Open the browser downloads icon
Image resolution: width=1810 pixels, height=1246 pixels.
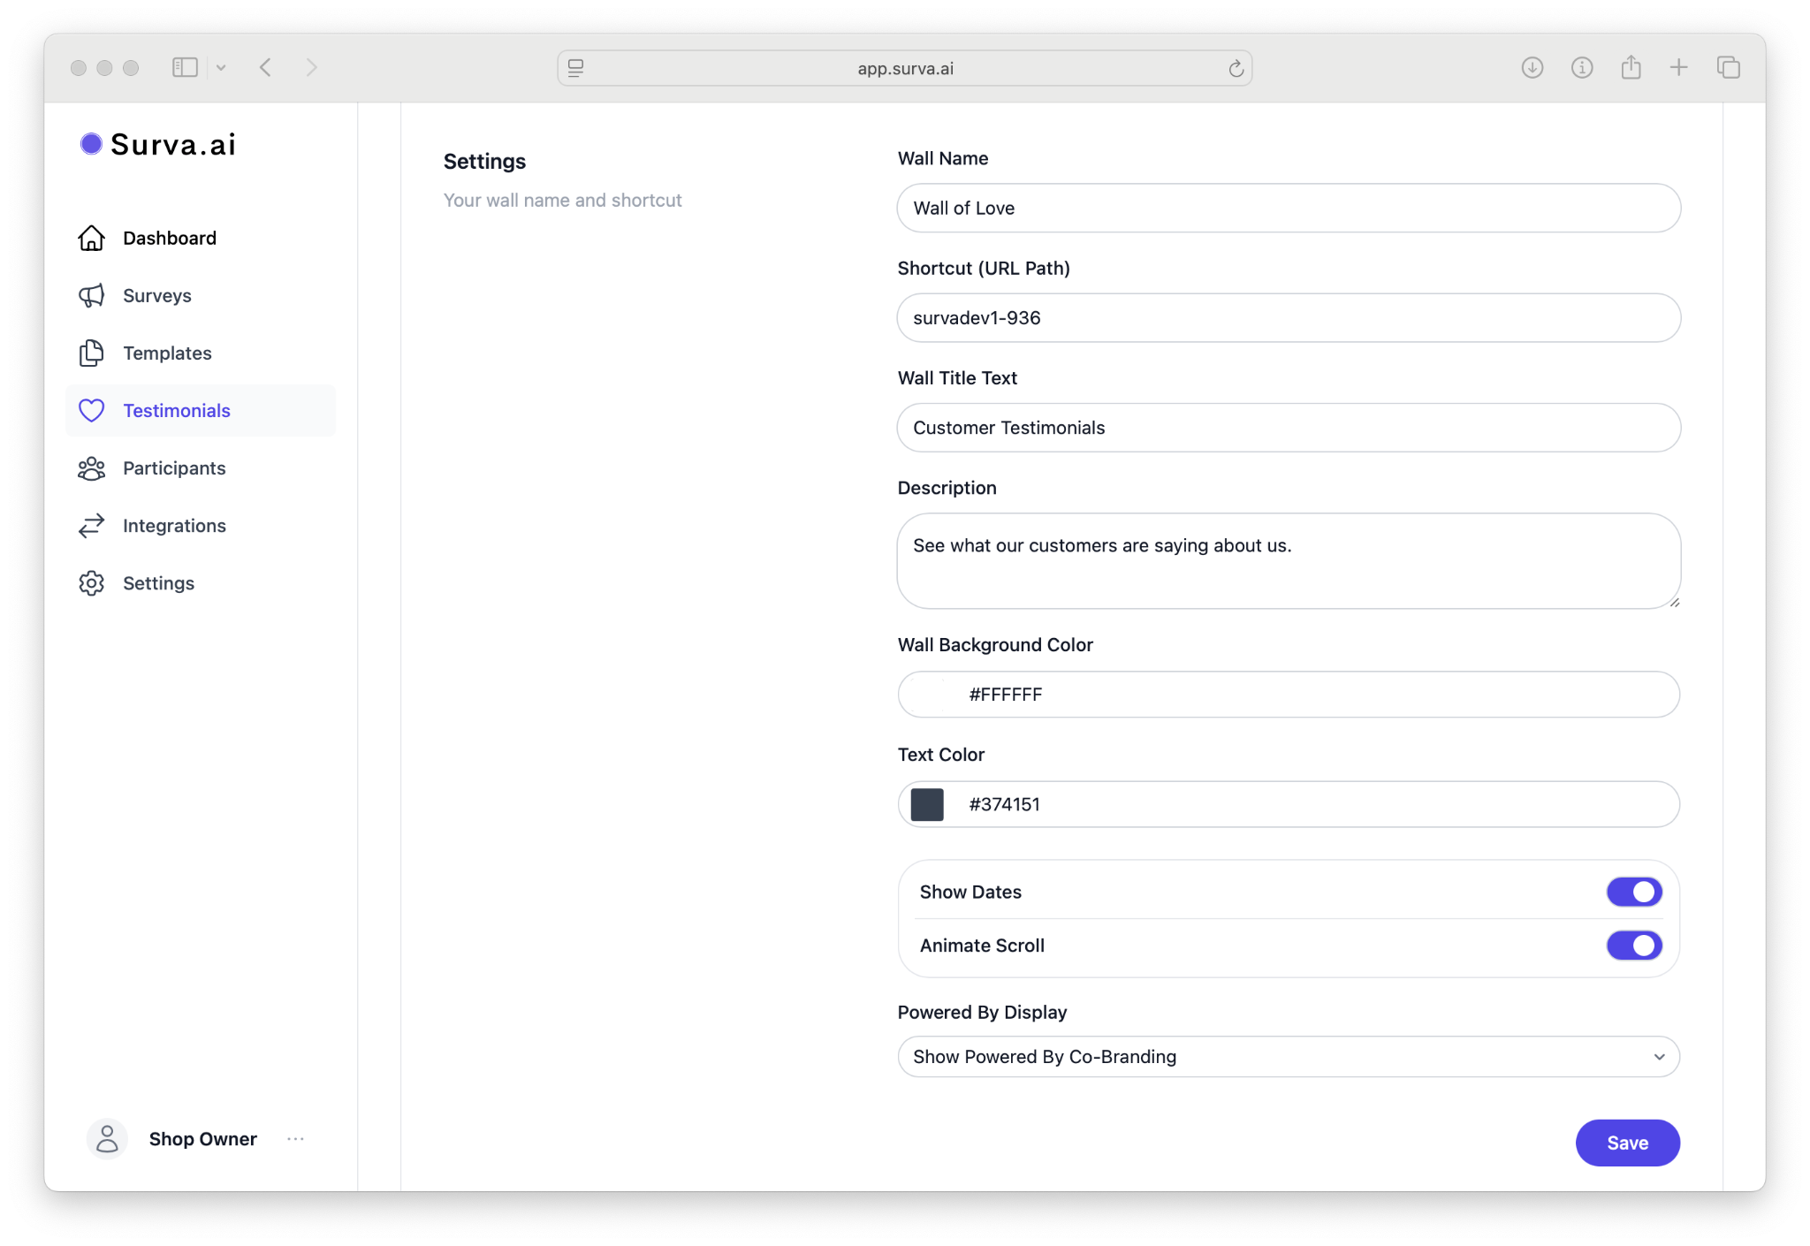1532,67
